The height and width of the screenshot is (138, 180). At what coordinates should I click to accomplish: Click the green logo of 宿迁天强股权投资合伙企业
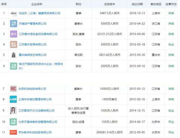click(14, 66)
